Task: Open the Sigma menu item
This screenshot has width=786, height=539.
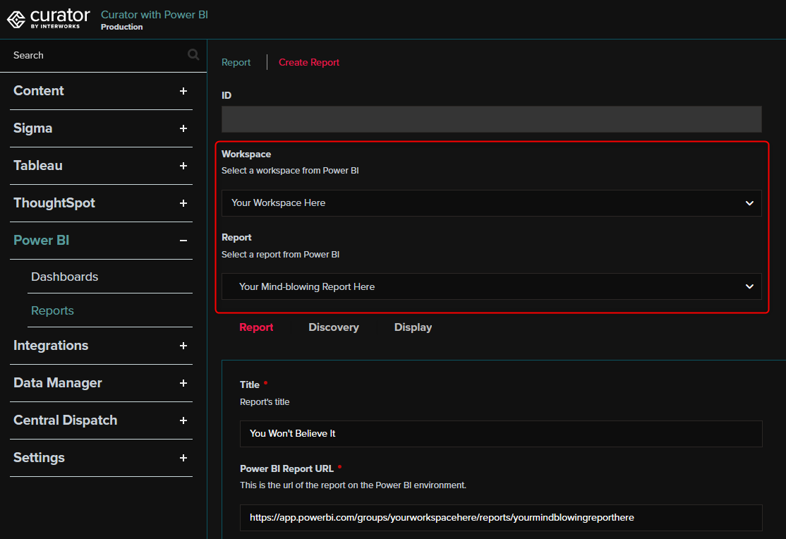Action: tap(32, 128)
